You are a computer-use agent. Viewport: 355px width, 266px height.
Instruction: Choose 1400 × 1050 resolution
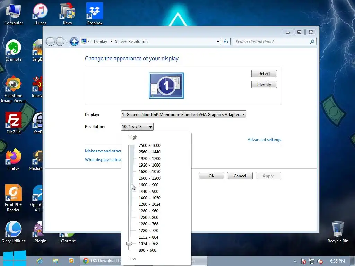(x=149, y=198)
